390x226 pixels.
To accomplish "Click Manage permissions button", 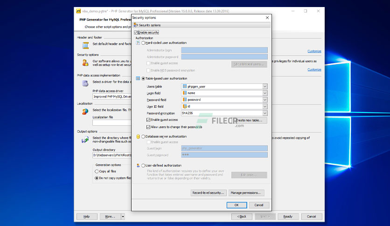I will (x=245, y=193).
